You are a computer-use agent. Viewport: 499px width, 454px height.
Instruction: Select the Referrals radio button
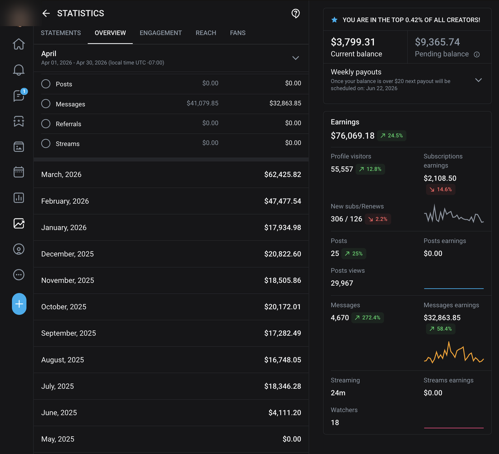(x=46, y=123)
